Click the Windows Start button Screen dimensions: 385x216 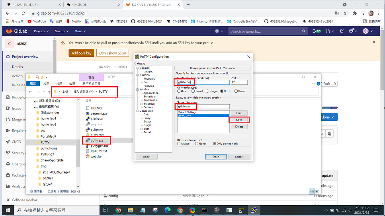[8, 210]
